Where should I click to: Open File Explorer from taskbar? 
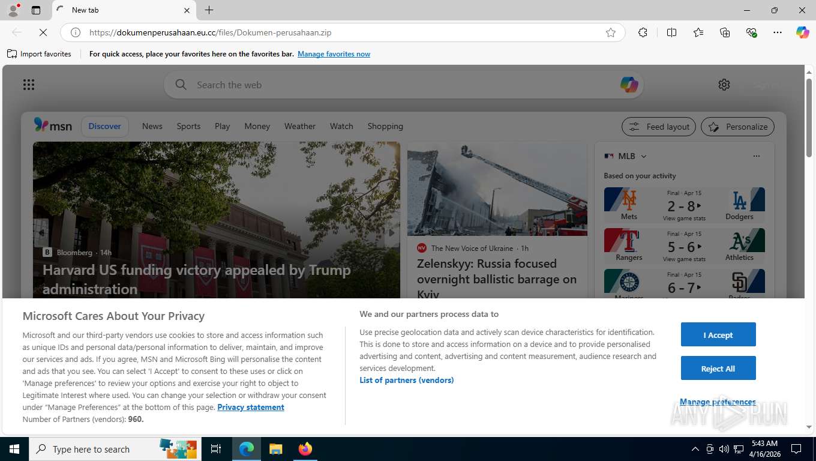[x=275, y=449]
